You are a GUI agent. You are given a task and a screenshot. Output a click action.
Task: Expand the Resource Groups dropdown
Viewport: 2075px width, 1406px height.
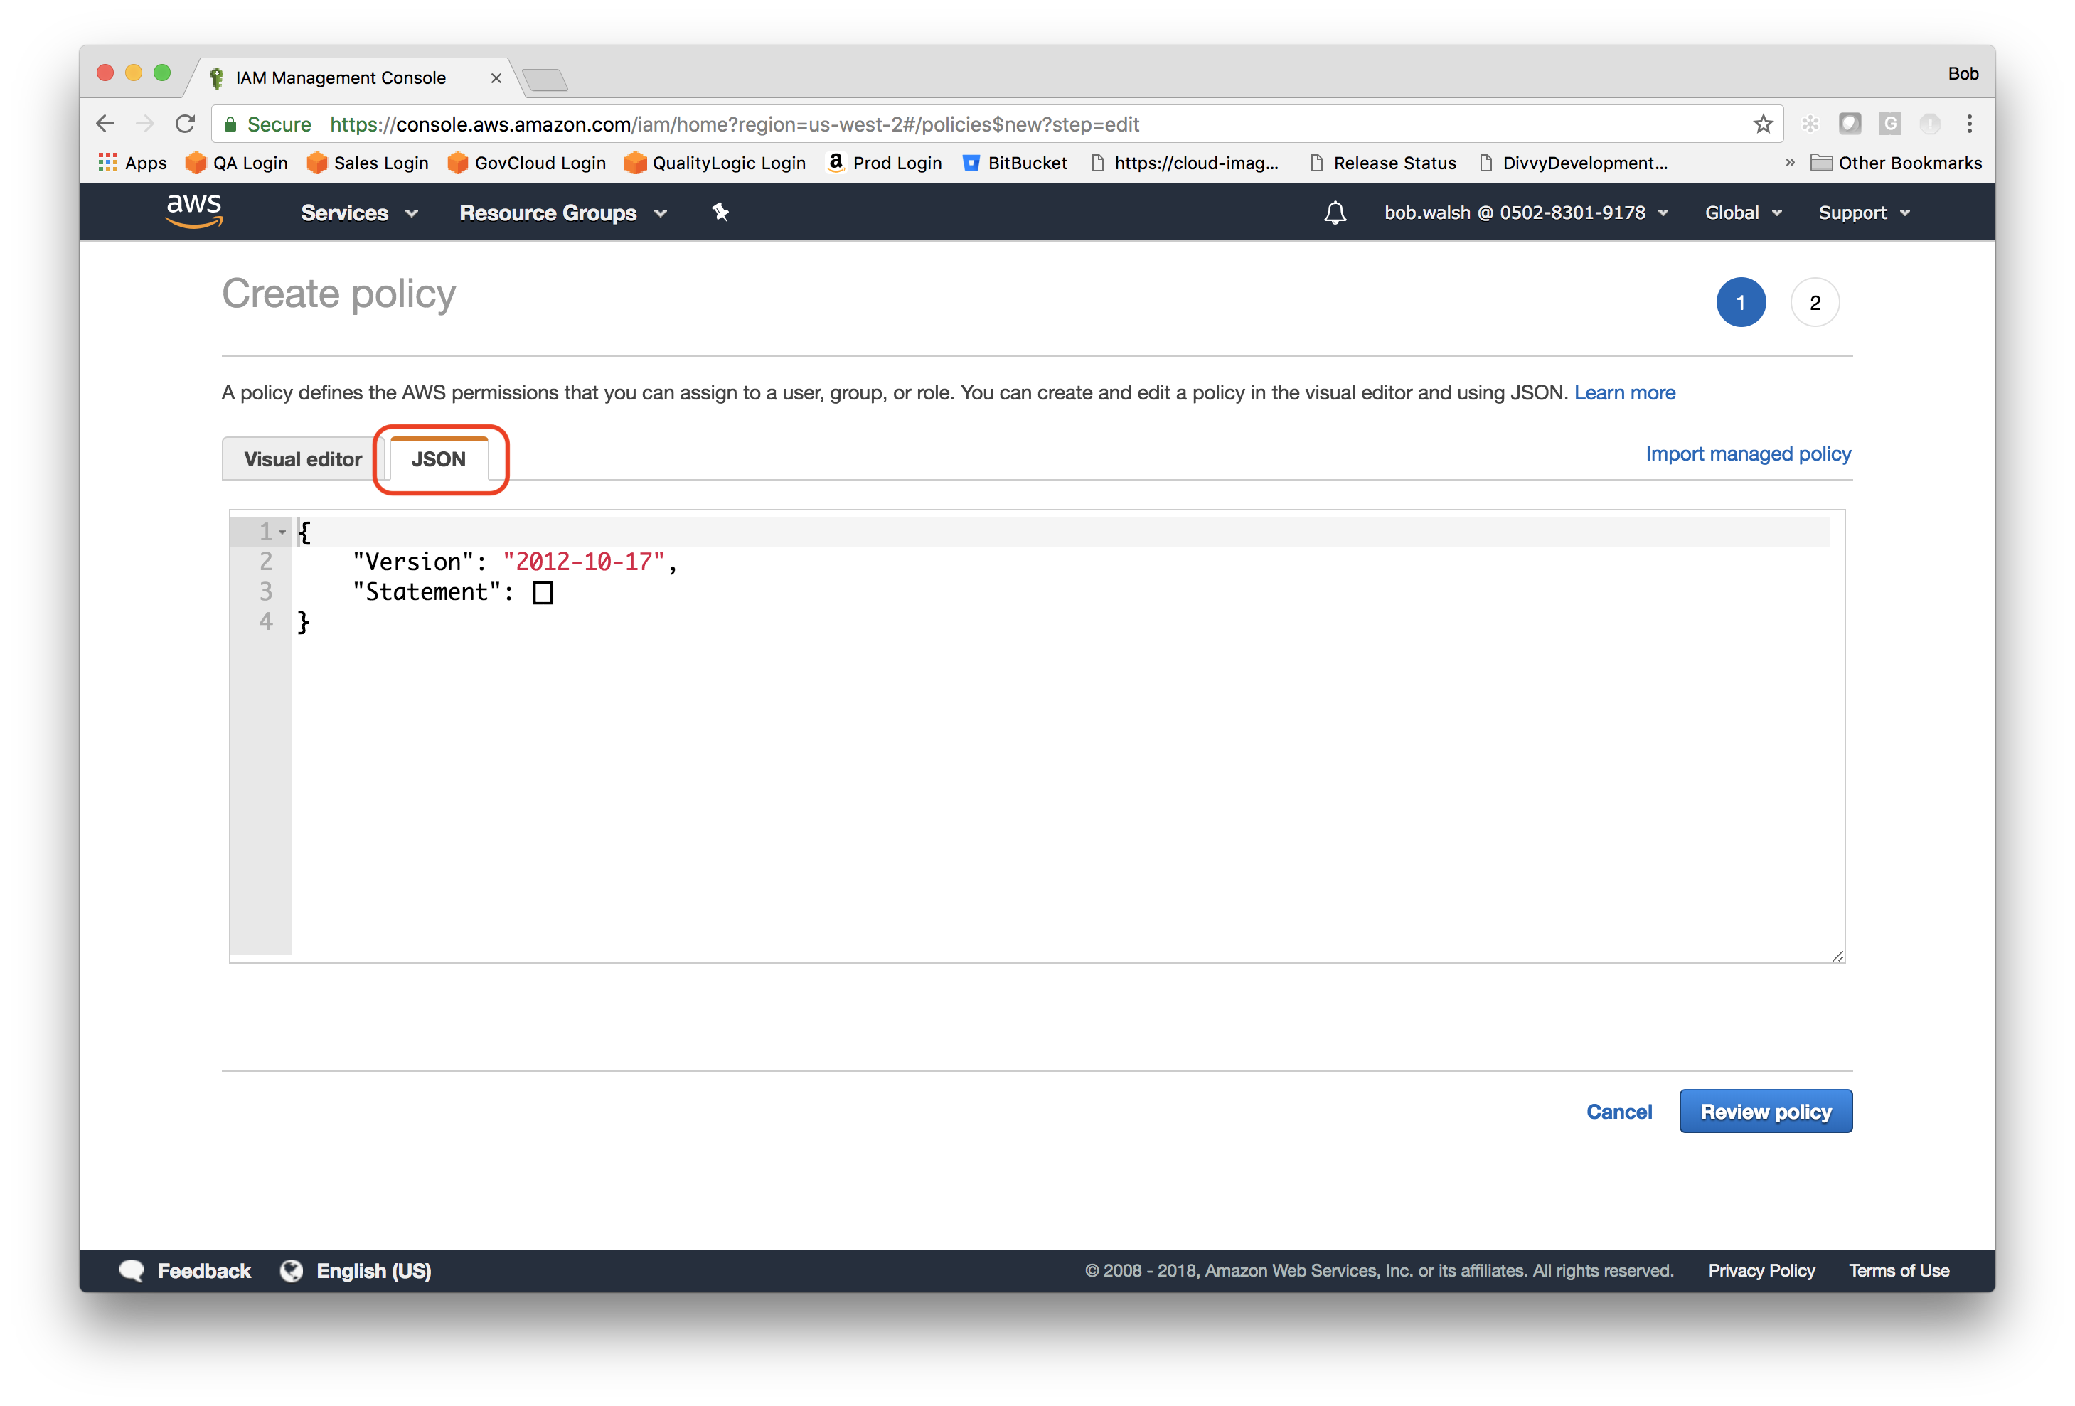(x=563, y=213)
